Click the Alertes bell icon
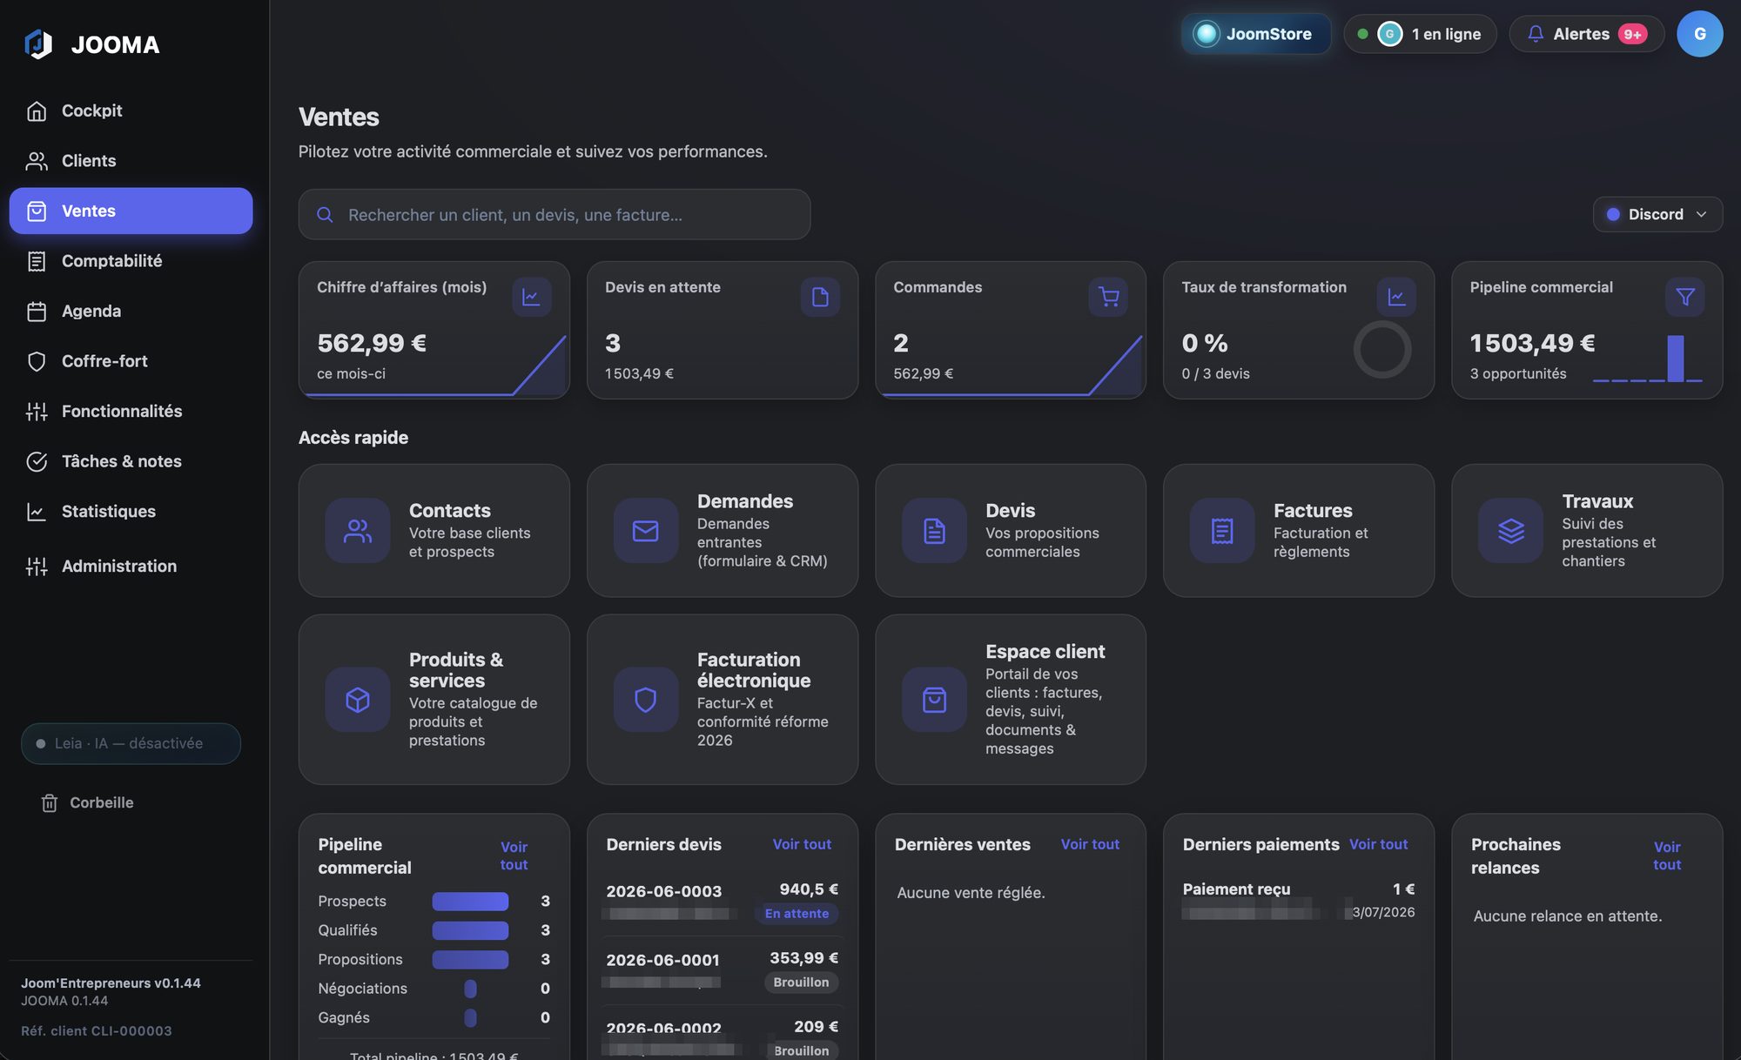 coord(1536,34)
